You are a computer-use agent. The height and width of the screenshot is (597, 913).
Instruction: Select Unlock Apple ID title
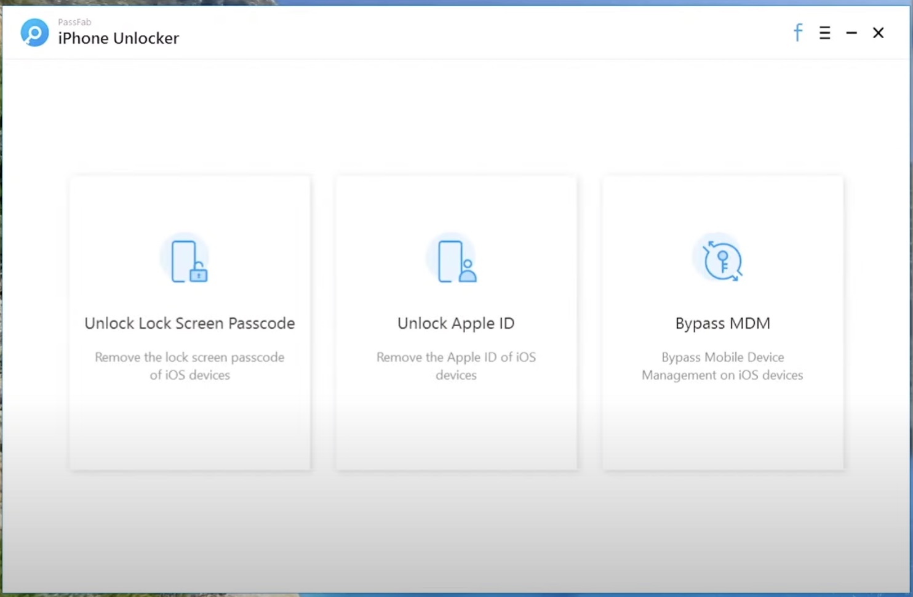click(456, 324)
